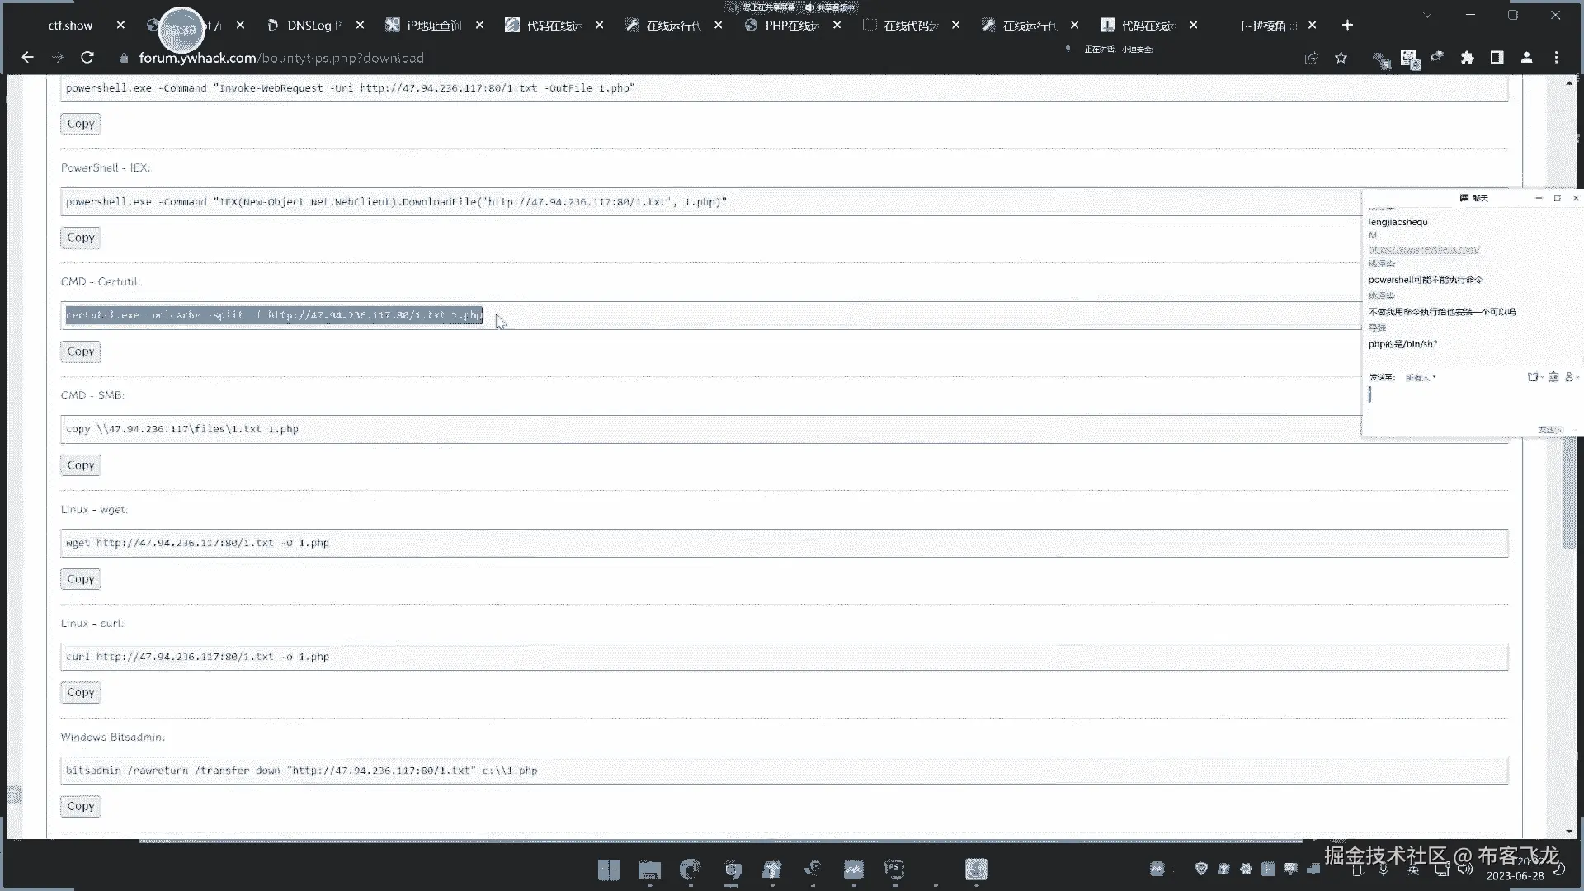Open the browser extensions puzzle icon
Screen dimensions: 1584x891
[x=1467, y=58]
